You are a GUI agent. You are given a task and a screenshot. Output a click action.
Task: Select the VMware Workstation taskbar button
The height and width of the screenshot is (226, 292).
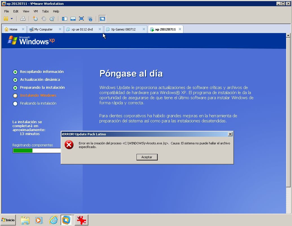[x=67, y=220]
